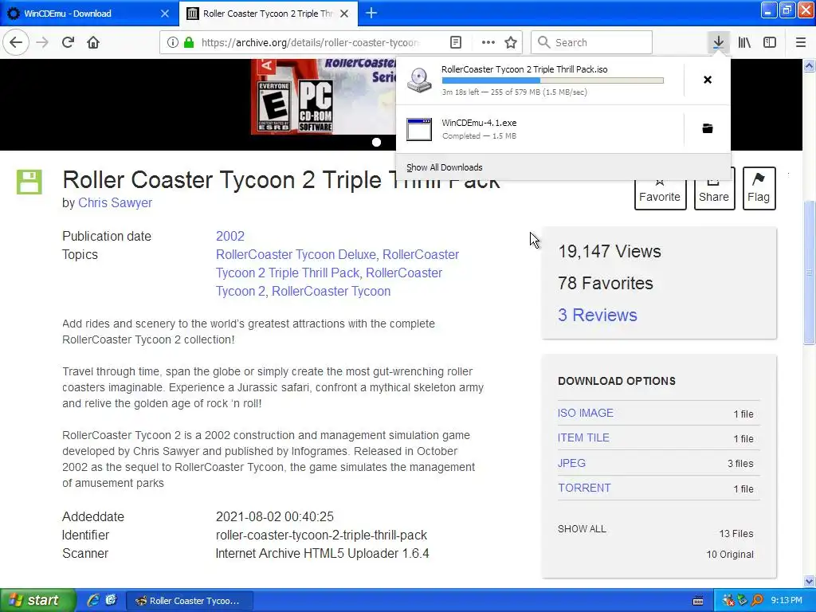
Task: Click the green padlock security icon
Action: tap(189, 42)
